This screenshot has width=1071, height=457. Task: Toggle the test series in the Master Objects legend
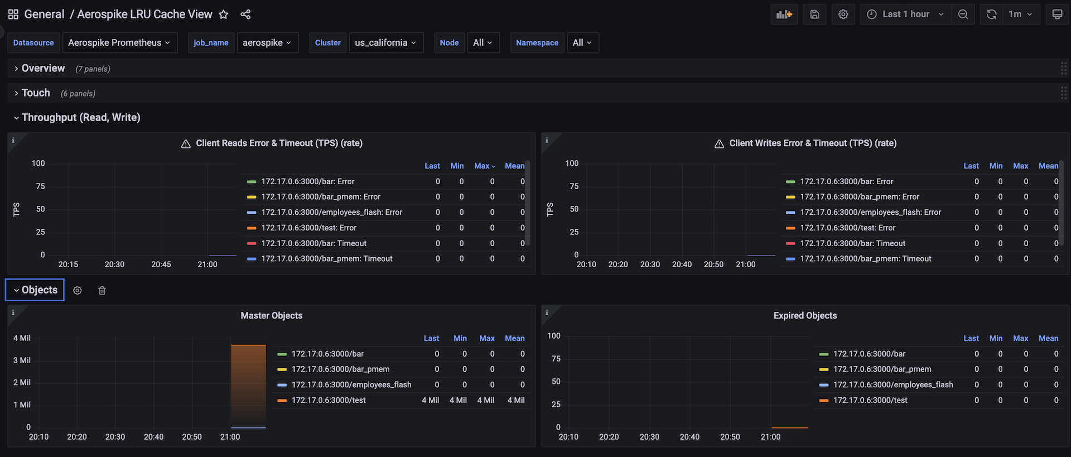(x=329, y=400)
